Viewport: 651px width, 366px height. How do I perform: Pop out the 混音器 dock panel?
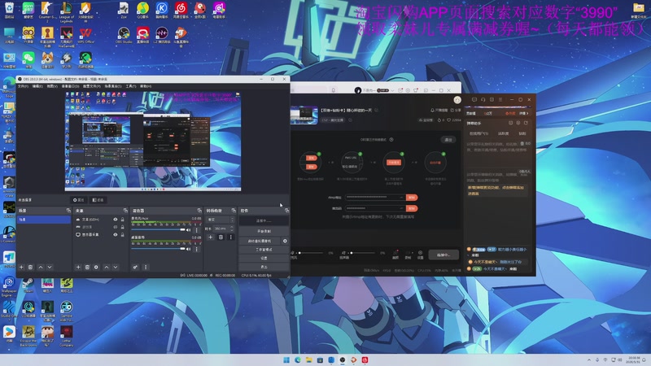[x=199, y=211]
